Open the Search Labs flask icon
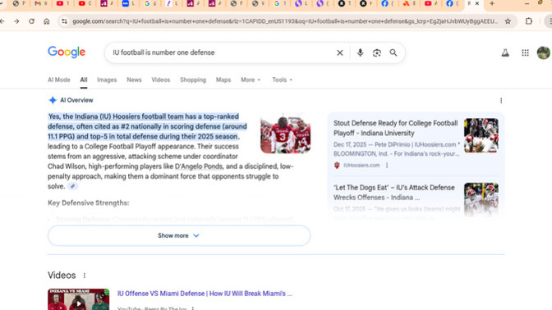Screen dimensions: 552x310 [x=505, y=52]
